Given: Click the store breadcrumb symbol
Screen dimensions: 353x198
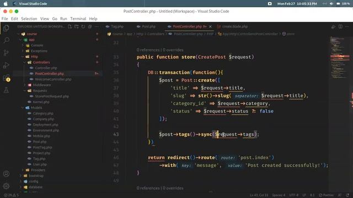Looking at the screenshot, I should [288, 34].
